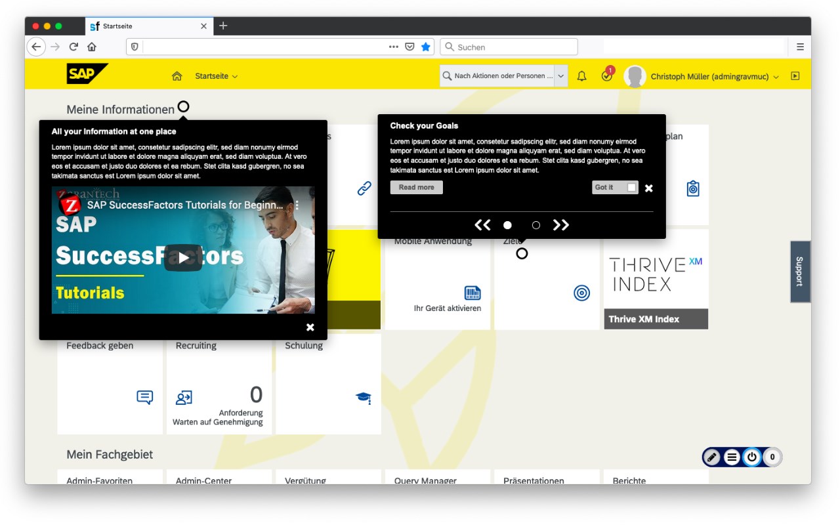The image size is (840, 525).
Task: Click the clipboard icon on plan tile
Action: (693, 188)
